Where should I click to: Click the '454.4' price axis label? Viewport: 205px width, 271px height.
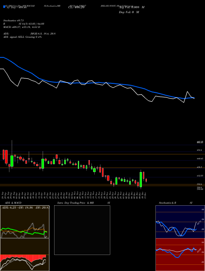pos(200,150)
